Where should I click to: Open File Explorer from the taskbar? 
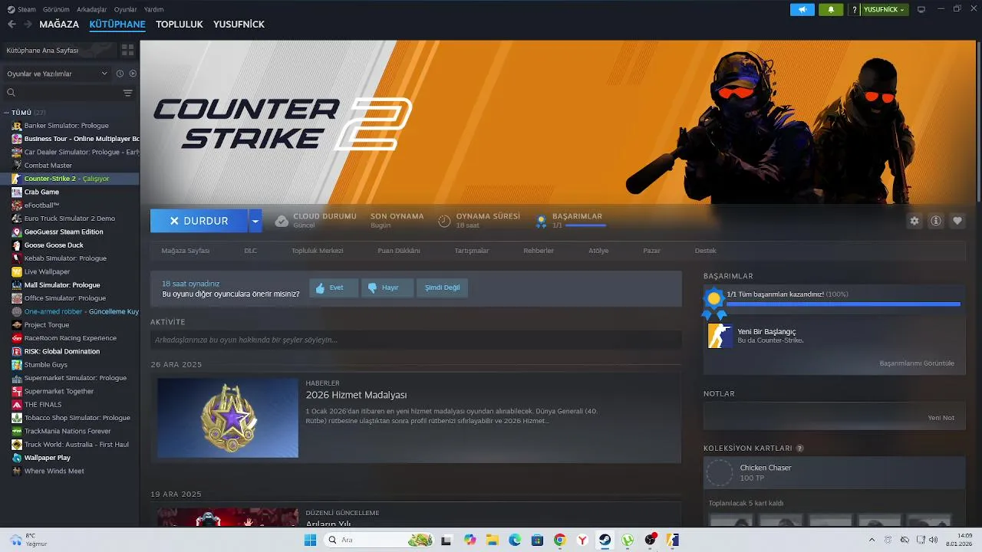[492, 540]
